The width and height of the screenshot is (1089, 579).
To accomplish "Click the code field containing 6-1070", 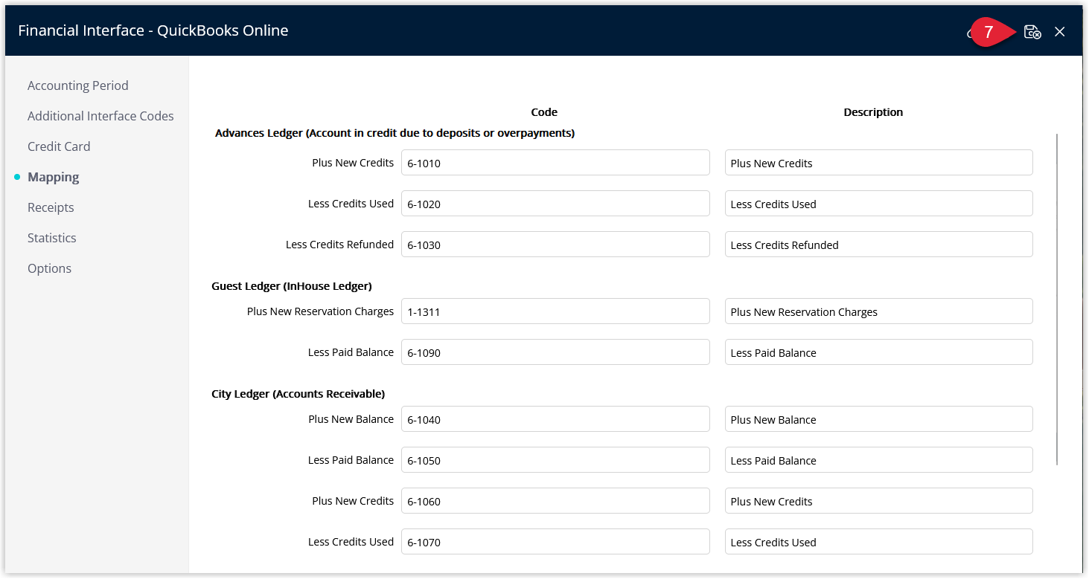I will pos(555,542).
